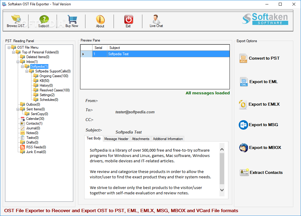301x216 pixels.
Task: Click the Export to EMLX label
Action: pyautogui.click(x=264, y=104)
